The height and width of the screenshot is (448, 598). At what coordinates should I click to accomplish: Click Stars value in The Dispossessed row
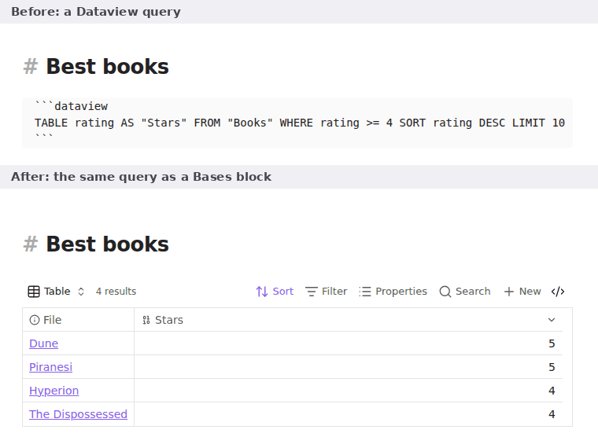click(x=552, y=414)
